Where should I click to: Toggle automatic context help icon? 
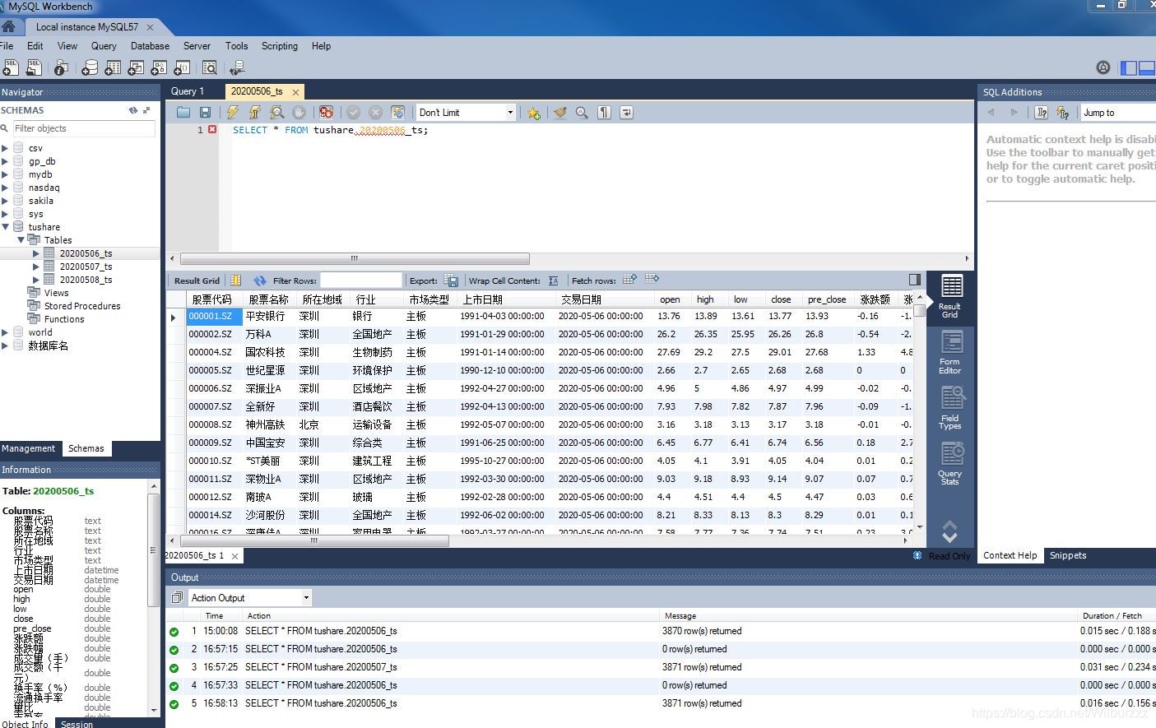pyautogui.click(x=1063, y=113)
